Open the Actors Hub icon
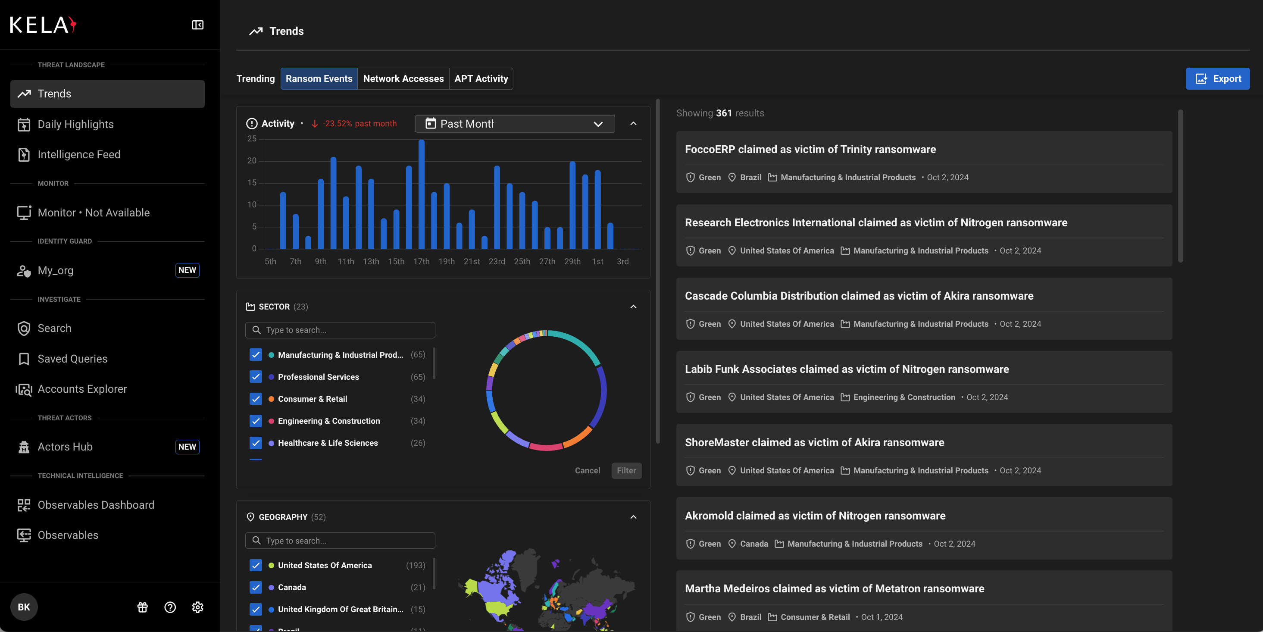The image size is (1263, 632). coord(24,447)
